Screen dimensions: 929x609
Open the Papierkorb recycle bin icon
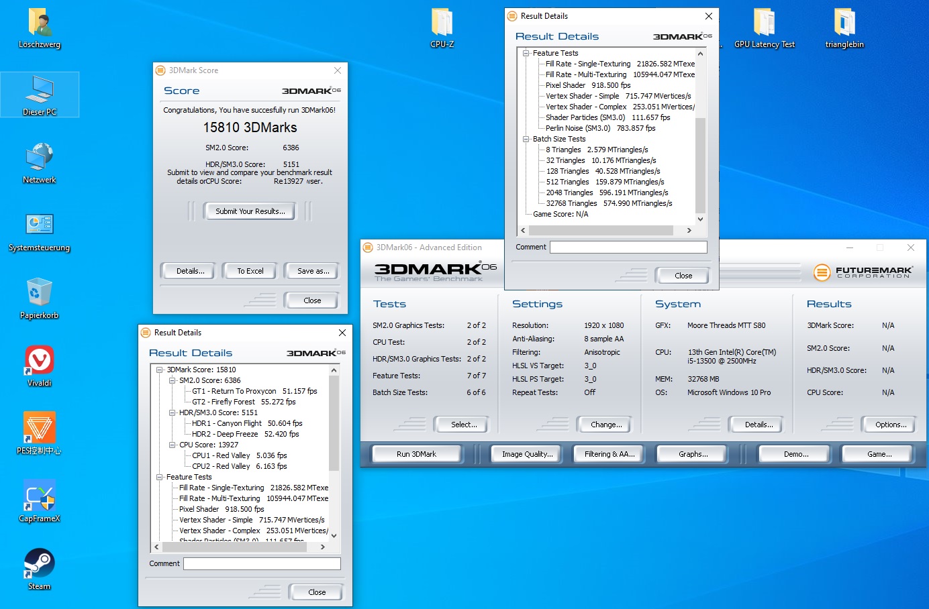(x=40, y=298)
